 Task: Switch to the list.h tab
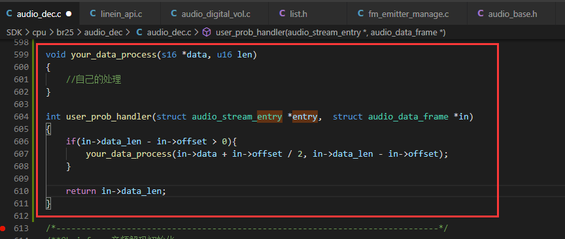click(x=308, y=14)
